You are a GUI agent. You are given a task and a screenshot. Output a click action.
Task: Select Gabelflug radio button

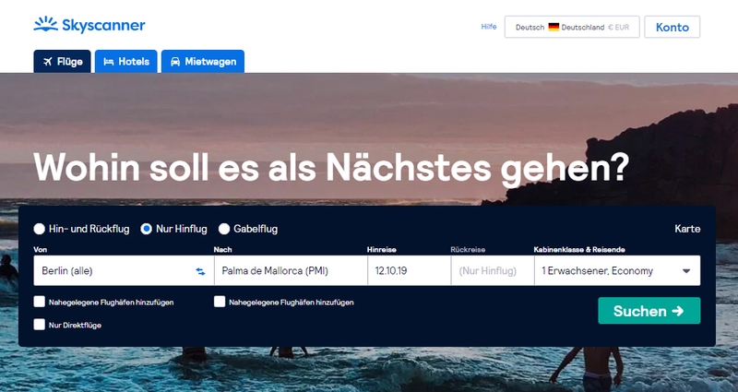(224, 229)
